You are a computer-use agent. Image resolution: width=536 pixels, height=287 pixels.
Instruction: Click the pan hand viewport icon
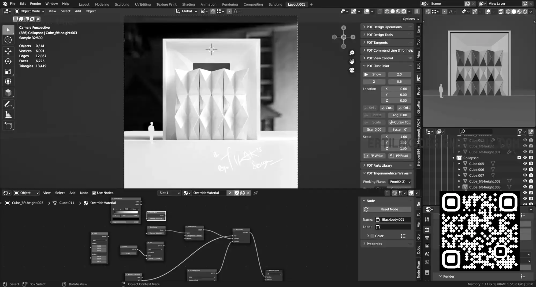pos(352,62)
